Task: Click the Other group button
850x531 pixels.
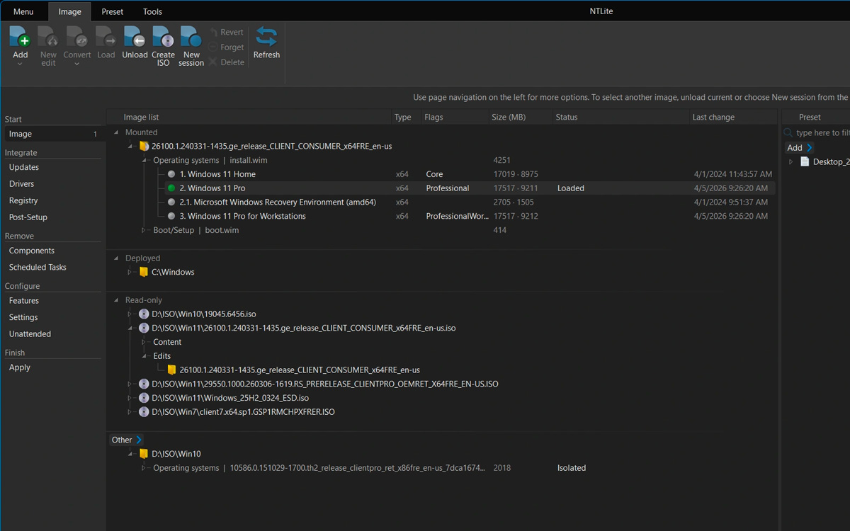Action: pos(127,440)
